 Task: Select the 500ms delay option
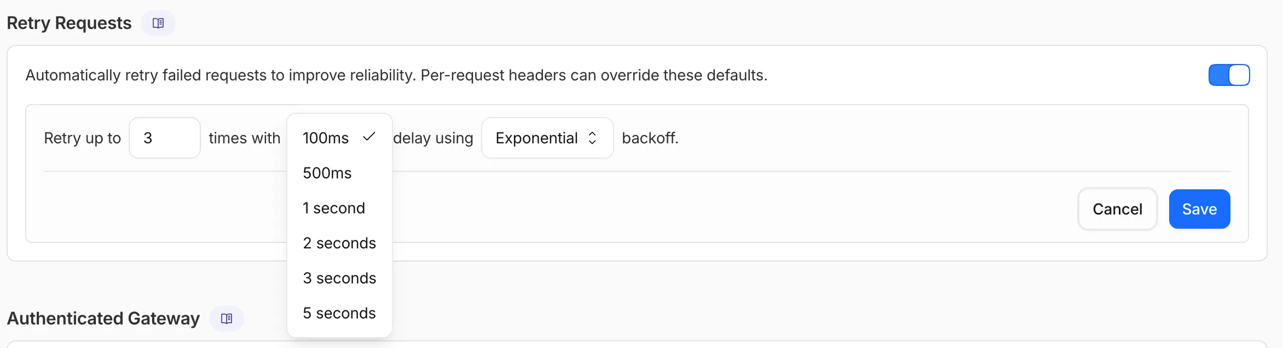327,172
